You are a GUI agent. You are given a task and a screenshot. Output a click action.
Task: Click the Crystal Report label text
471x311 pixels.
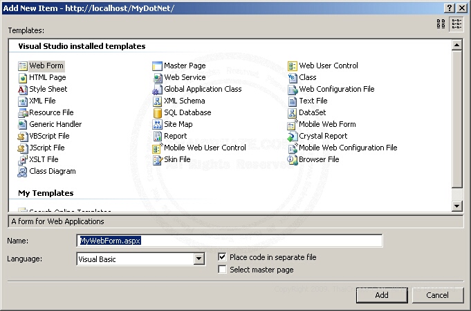pos(323,136)
